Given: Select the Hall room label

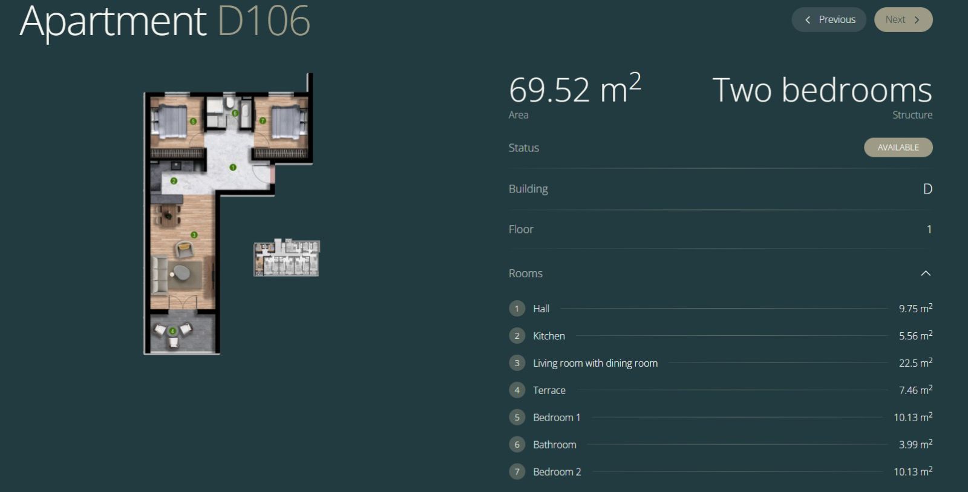Looking at the screenshot, I should pos(541,309).
